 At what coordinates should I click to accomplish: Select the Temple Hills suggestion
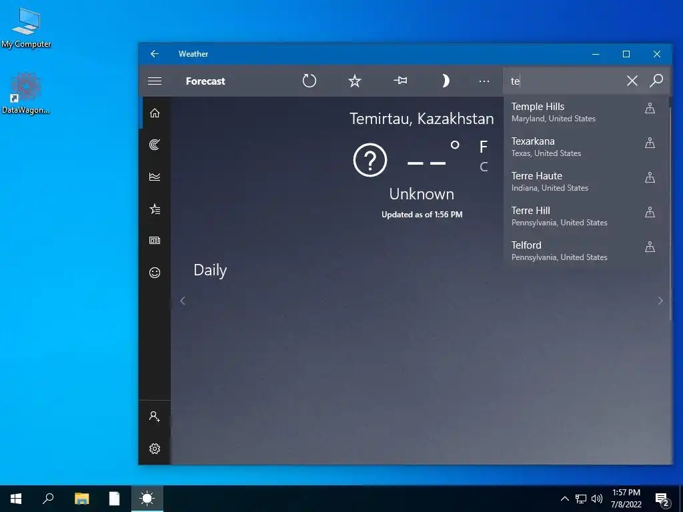click(586, 112)
